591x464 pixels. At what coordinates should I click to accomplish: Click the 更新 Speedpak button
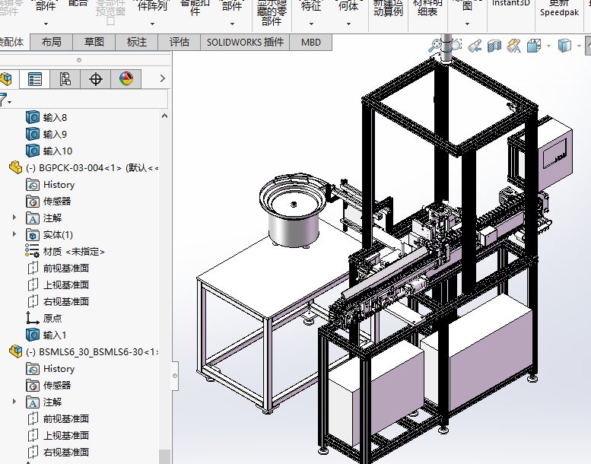(x=559, y=8)
